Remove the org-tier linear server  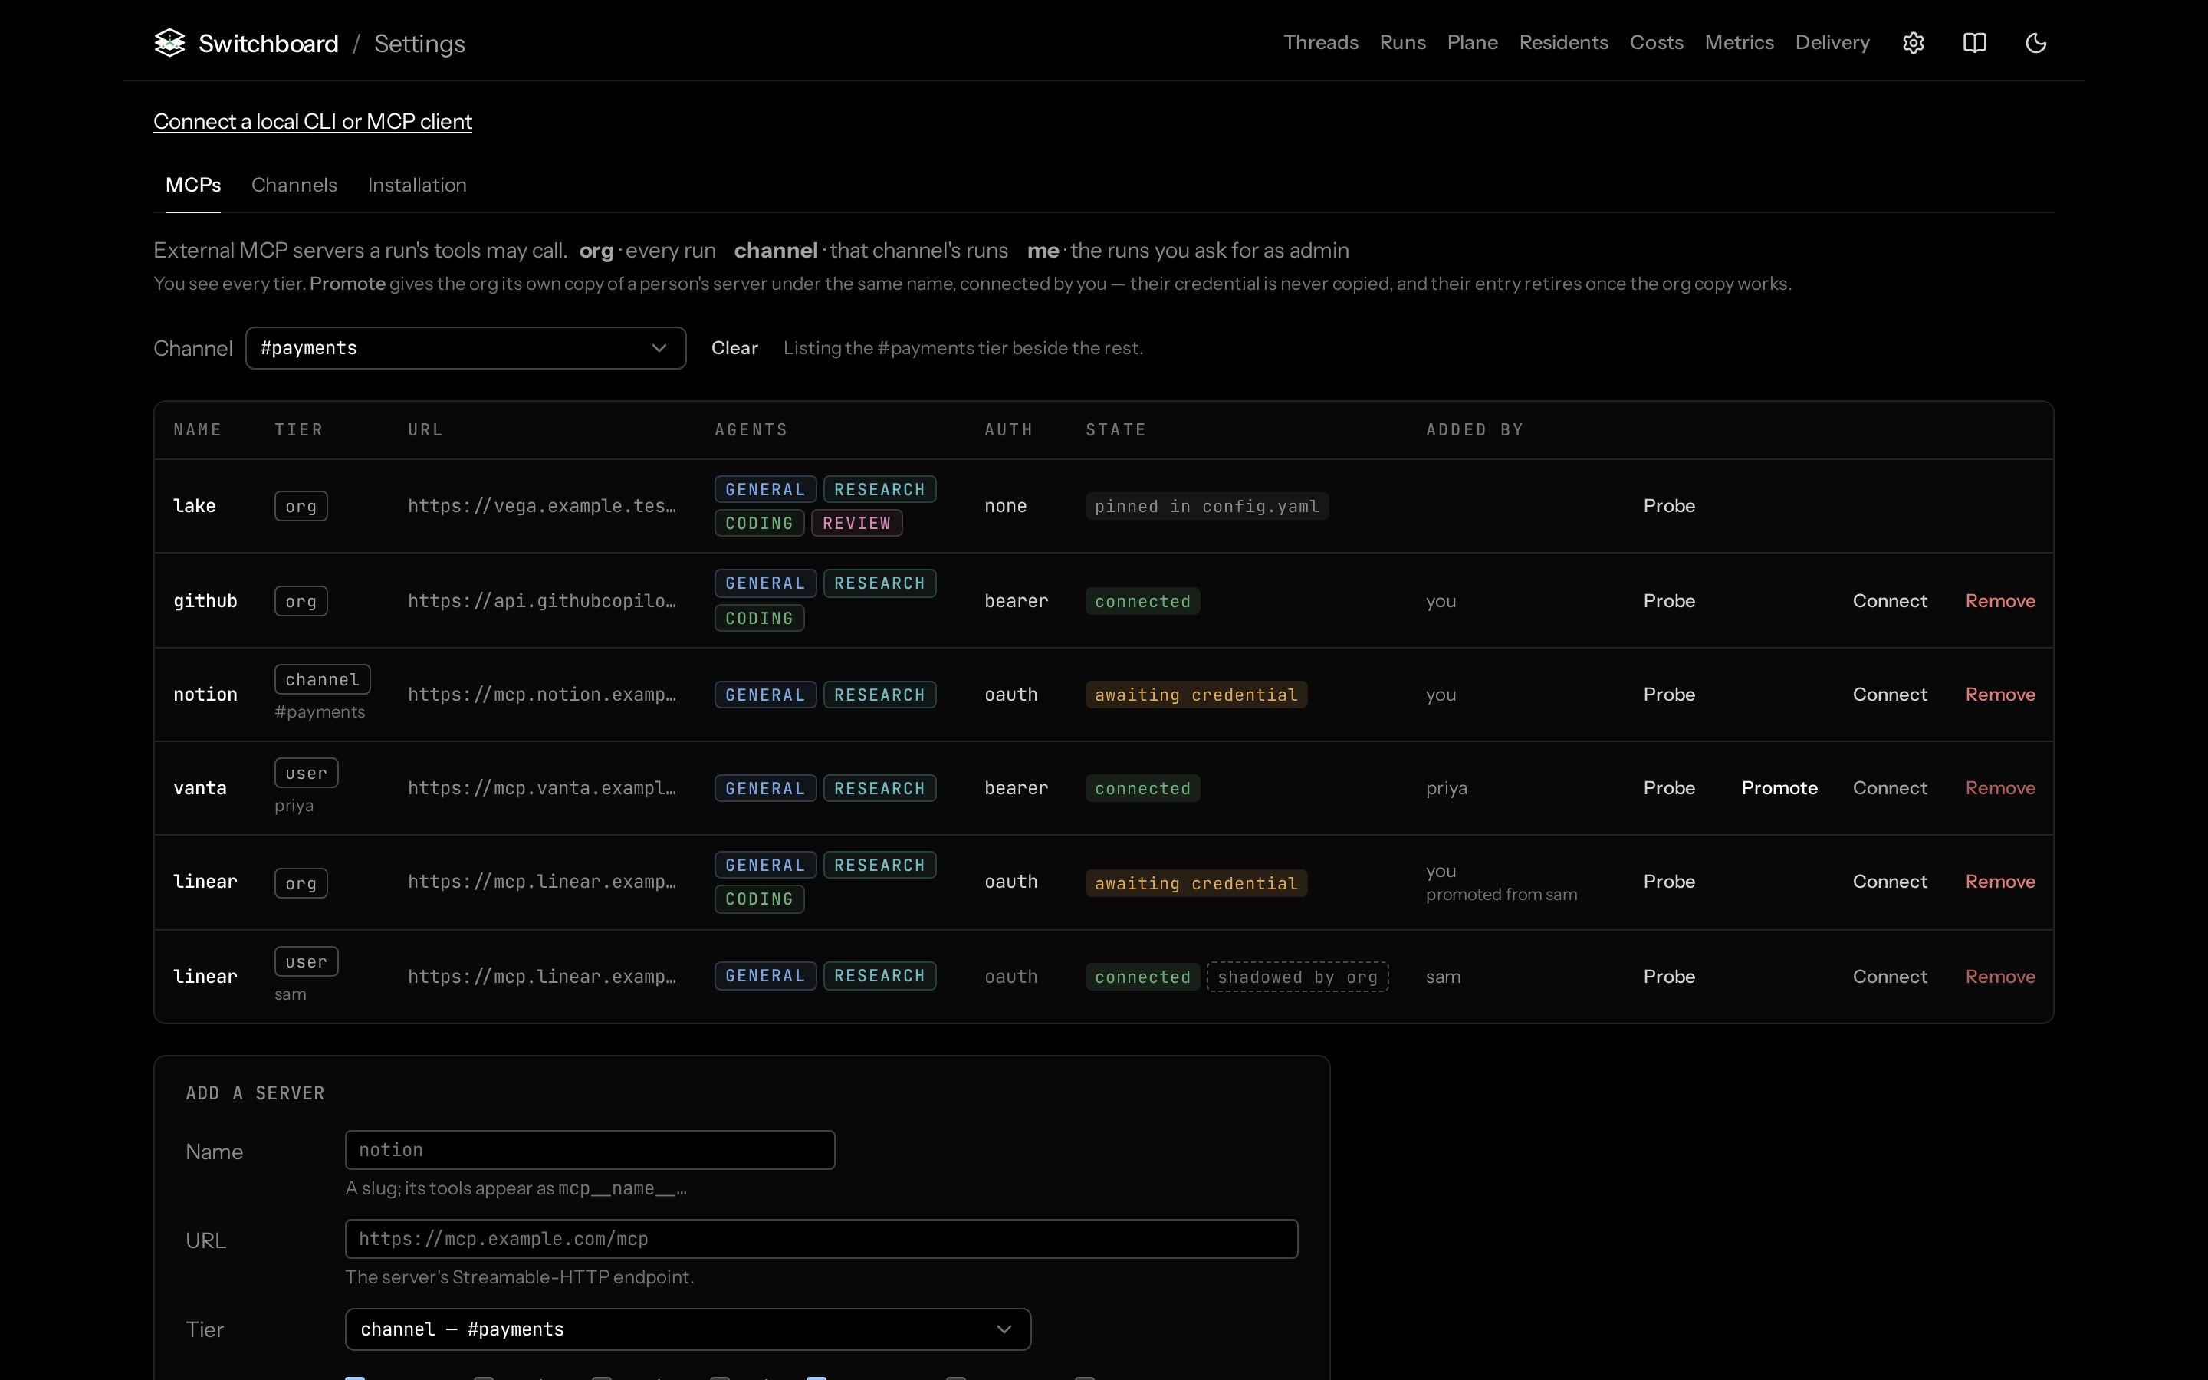click(2000, 882)
